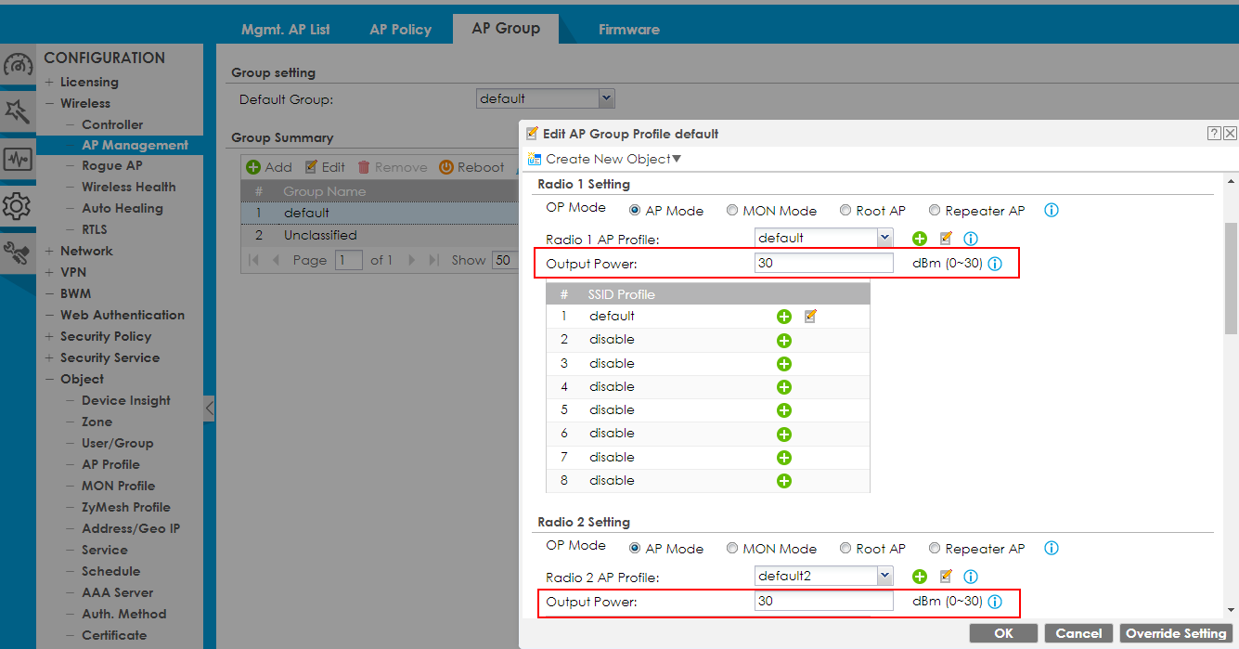Click the OK button
1239x649 pixels.
click(1003, 633)
